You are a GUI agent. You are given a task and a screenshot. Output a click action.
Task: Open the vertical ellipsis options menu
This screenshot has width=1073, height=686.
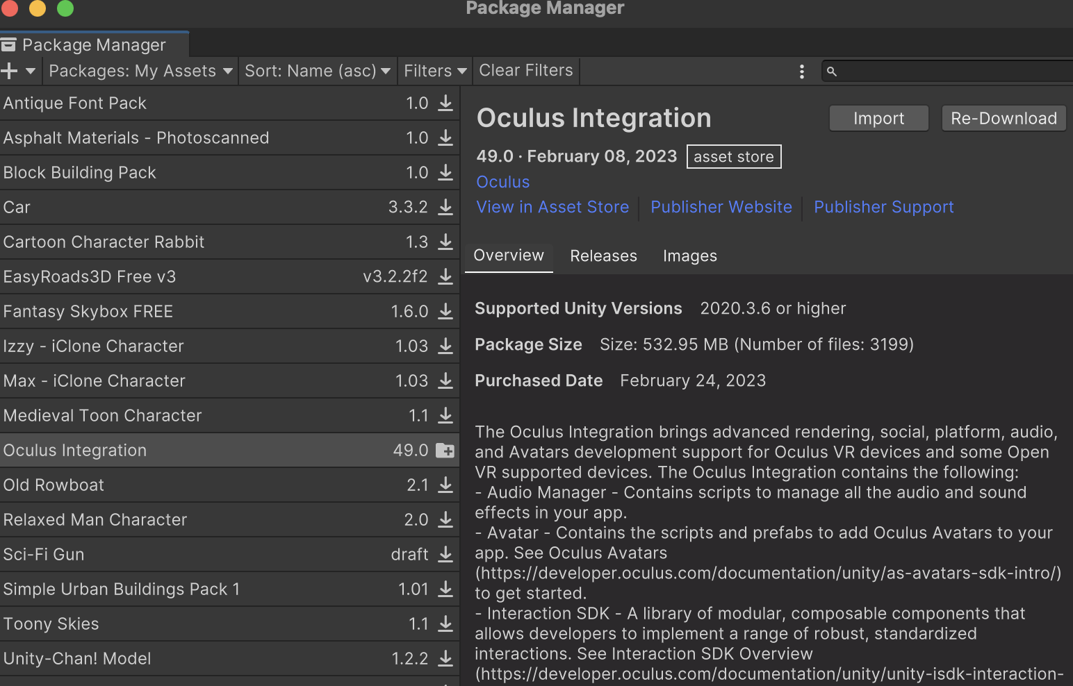coord(802,71)
